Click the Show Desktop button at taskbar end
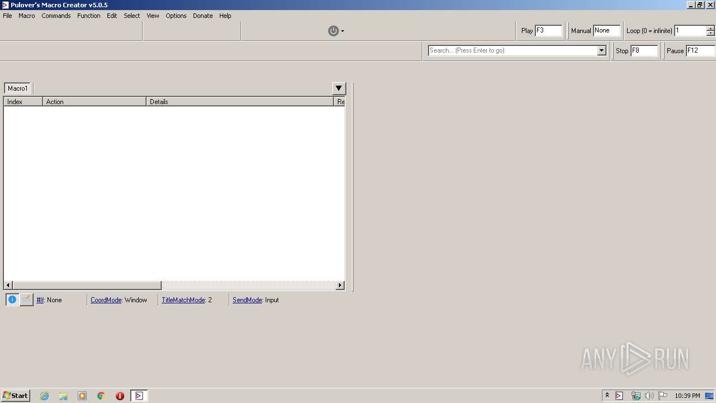The width and height of the screenshot is (716, 403). (x=710, y=396)
